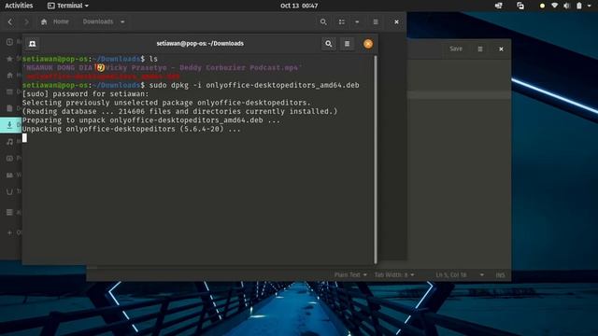Click Save in the text editor window
Viewport: 598px width, 336px height.
click(456, 49)
